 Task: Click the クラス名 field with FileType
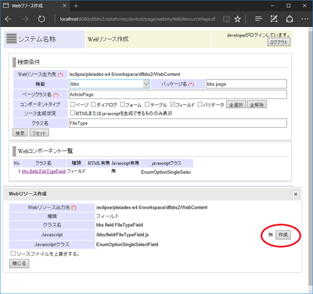point(178,123)
